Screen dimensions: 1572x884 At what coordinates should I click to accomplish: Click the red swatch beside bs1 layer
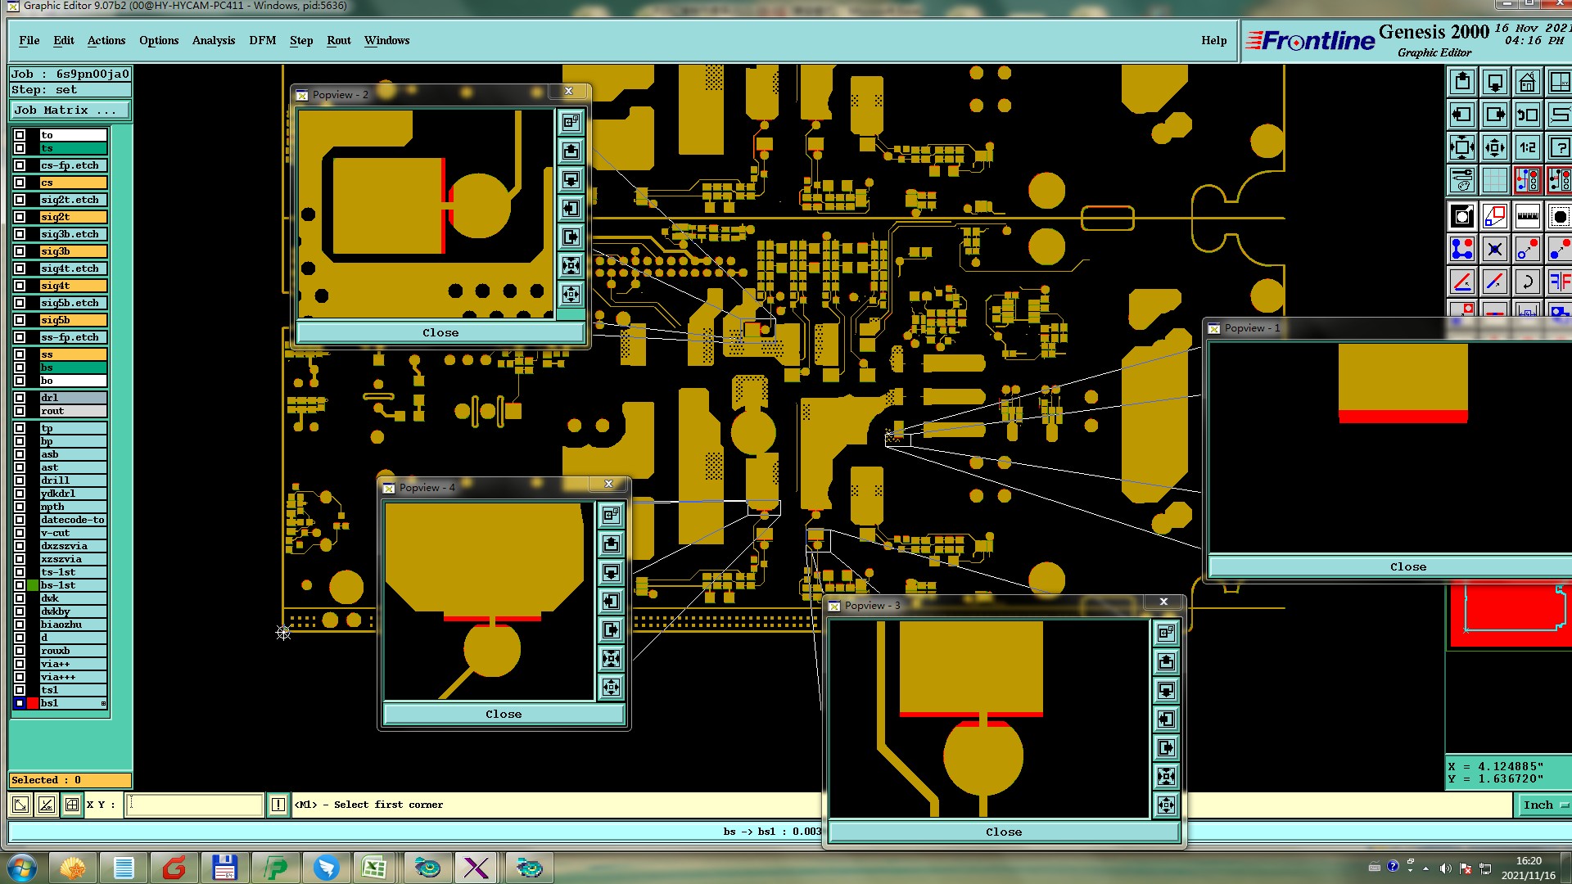coord(33,703)
